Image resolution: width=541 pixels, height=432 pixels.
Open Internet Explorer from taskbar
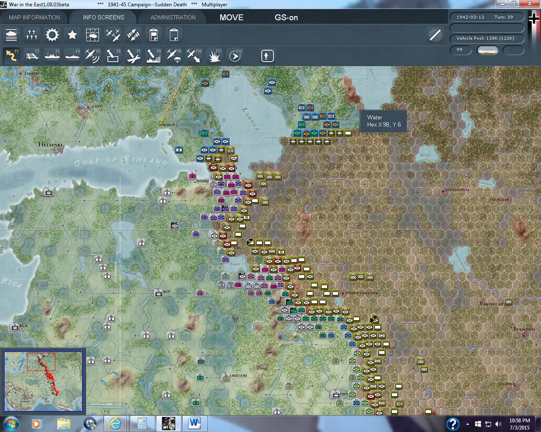[115, 423]
